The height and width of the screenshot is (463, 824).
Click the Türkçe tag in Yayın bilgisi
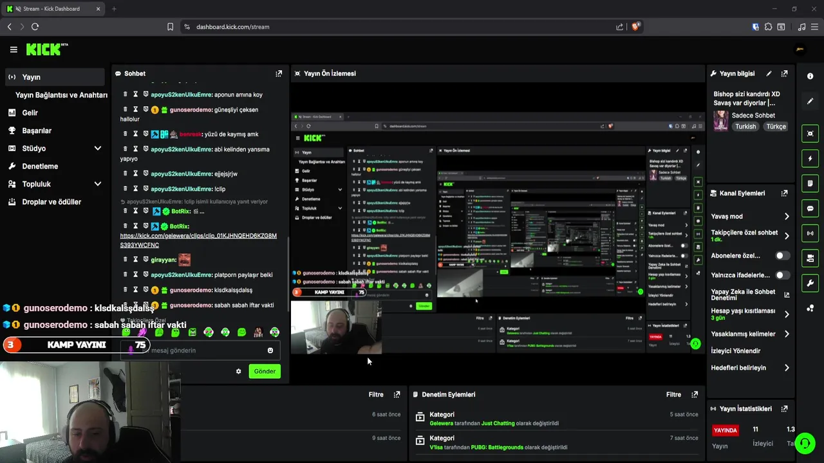tap(776, 127)
